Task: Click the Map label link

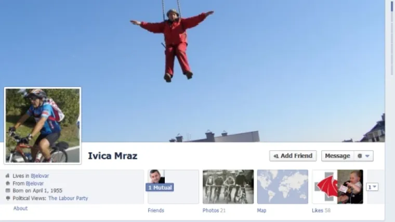Action: (x=261, y=211)
